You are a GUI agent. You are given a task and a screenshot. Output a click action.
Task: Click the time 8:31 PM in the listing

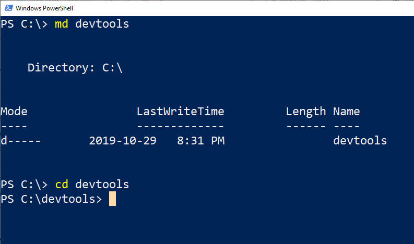tap(200, 140)
